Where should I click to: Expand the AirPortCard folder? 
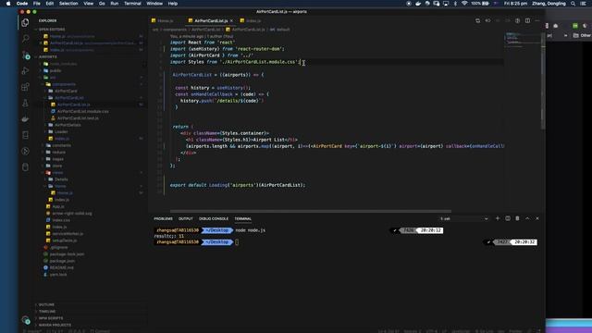click(x=66, y=91)
